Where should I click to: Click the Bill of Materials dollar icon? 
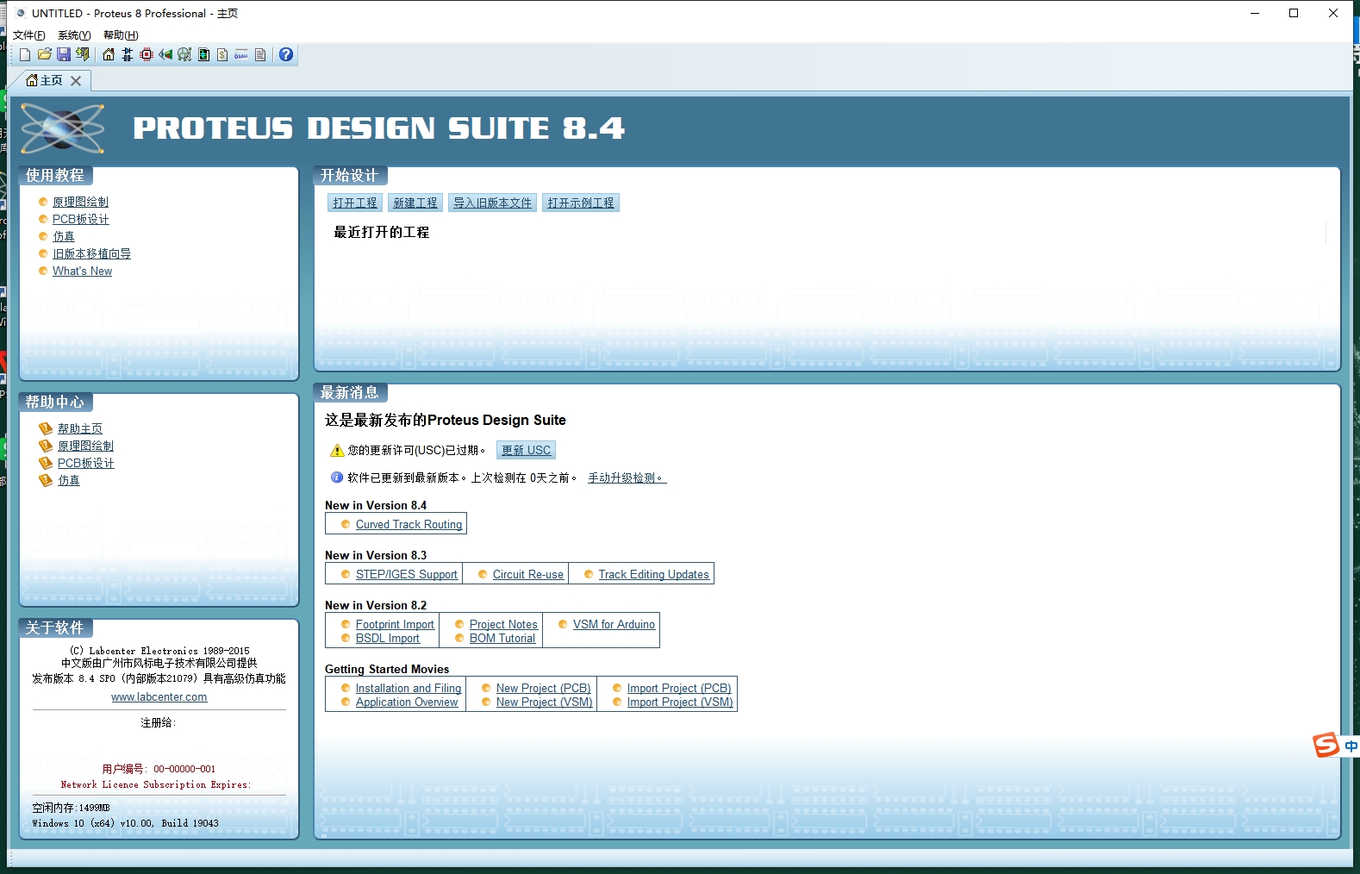pyautogui.click(x=222, y=55)
